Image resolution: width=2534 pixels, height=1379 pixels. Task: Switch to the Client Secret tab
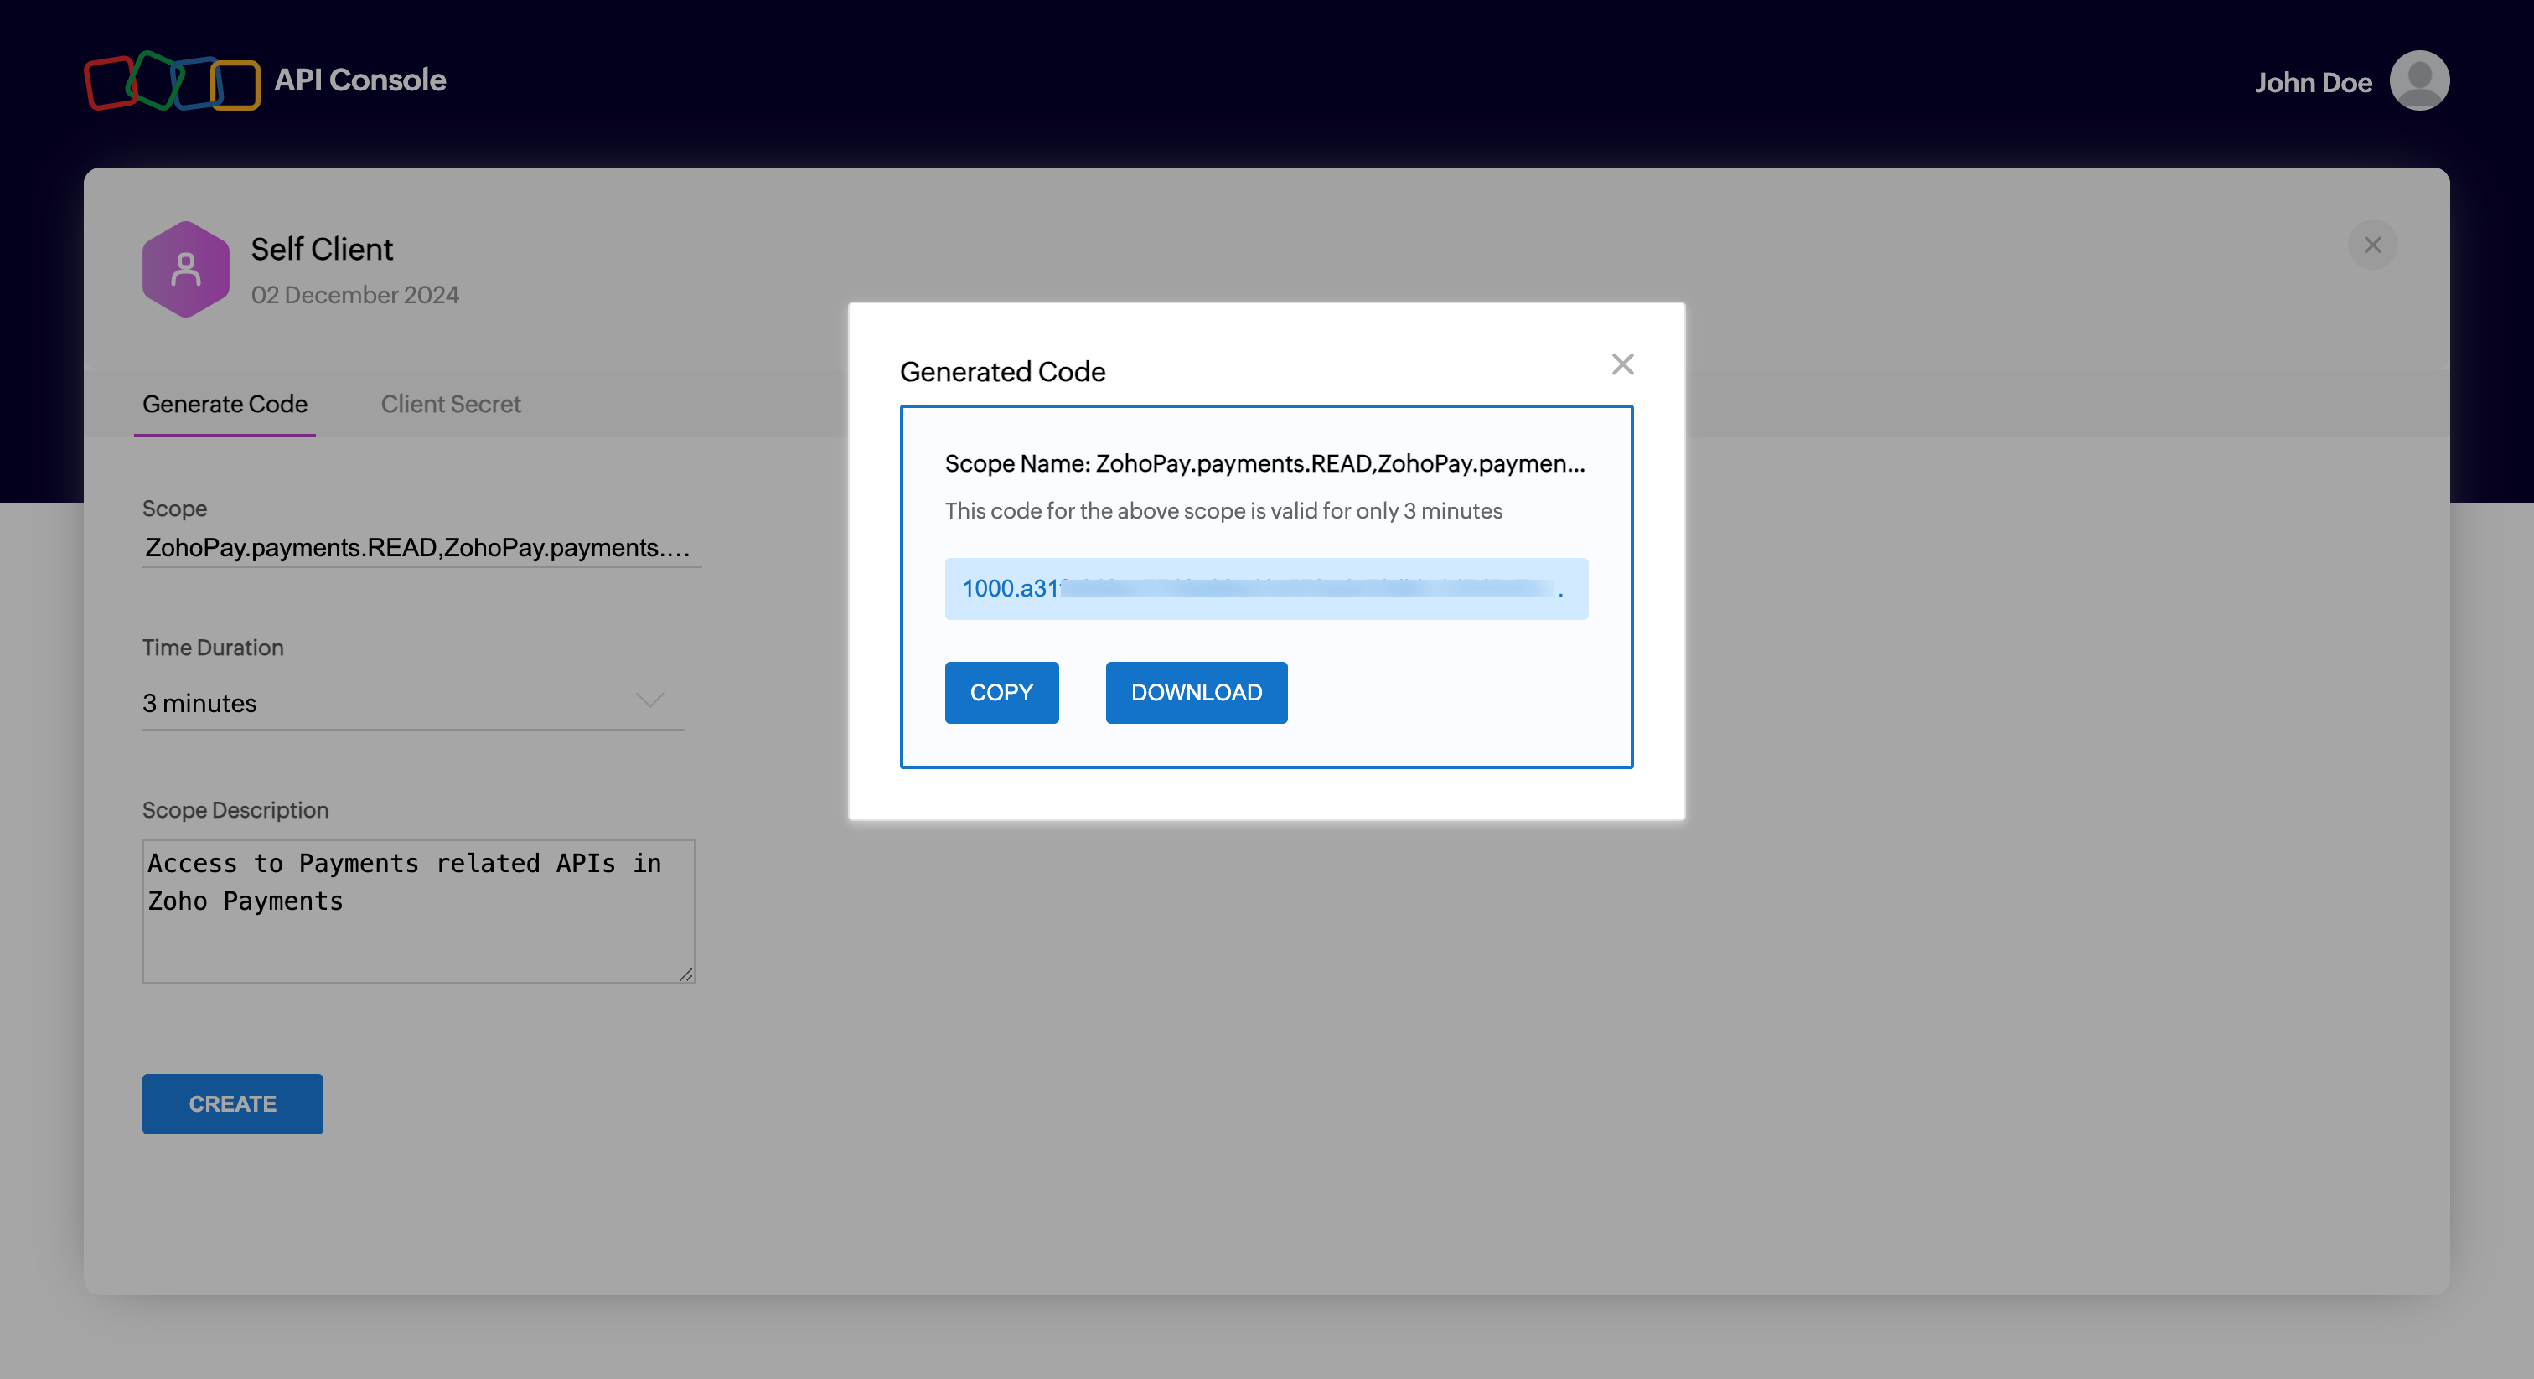[x=451, y=405]
